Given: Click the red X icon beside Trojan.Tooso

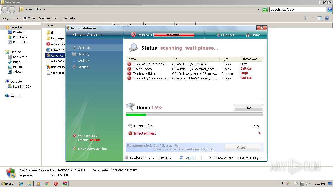Looking at the screenshot, I should [x=129, y=69].
